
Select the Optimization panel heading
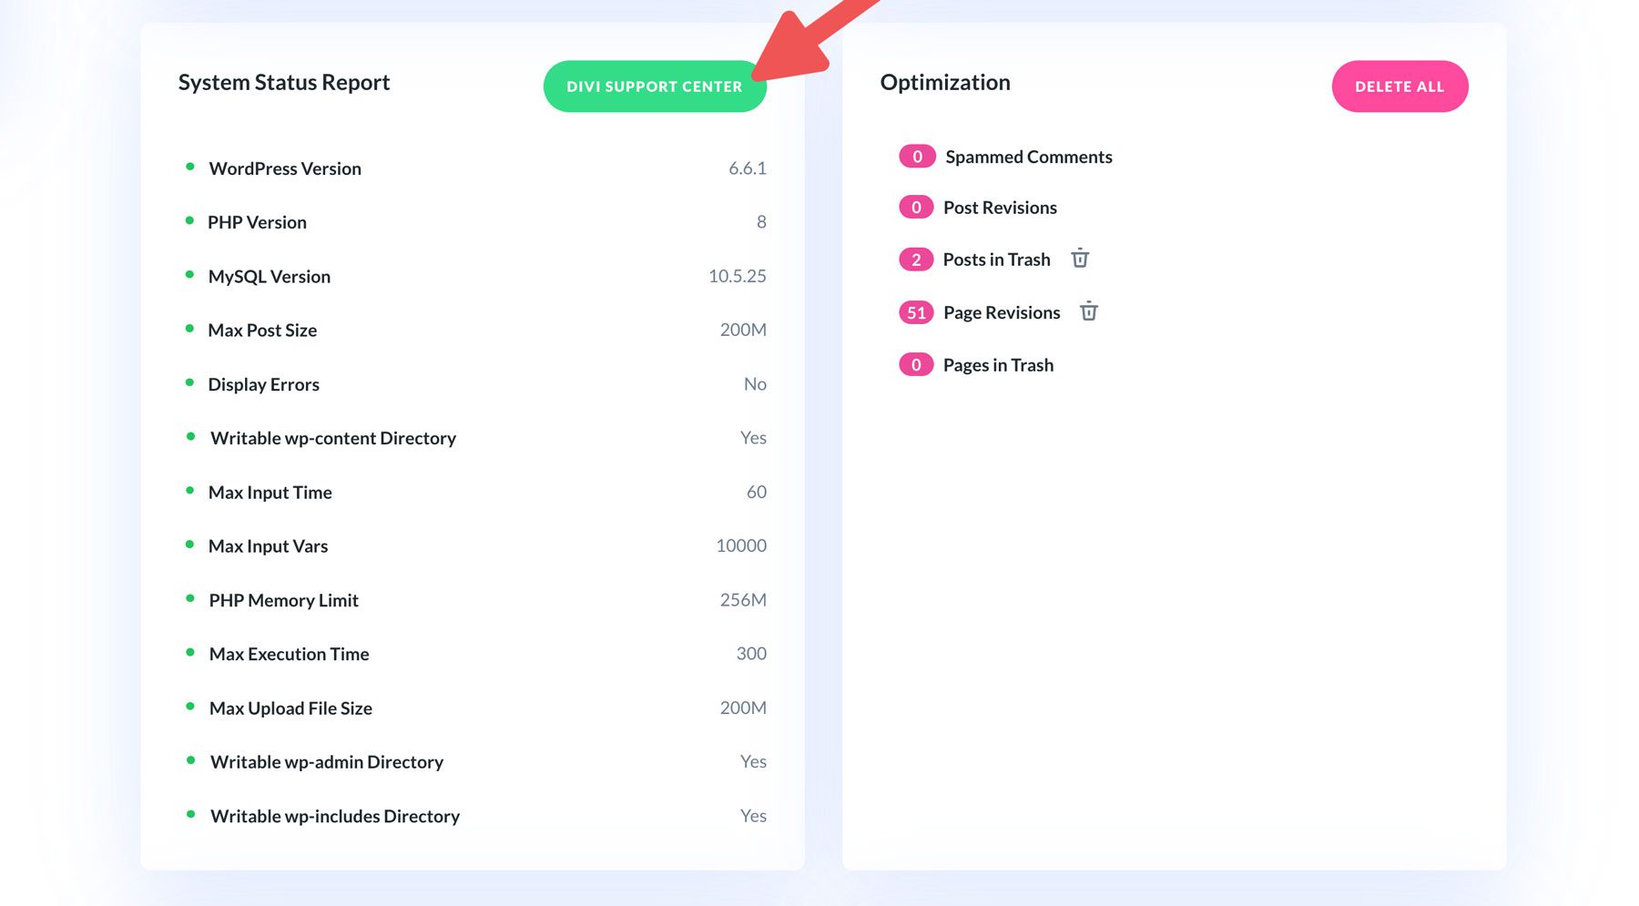945,83
